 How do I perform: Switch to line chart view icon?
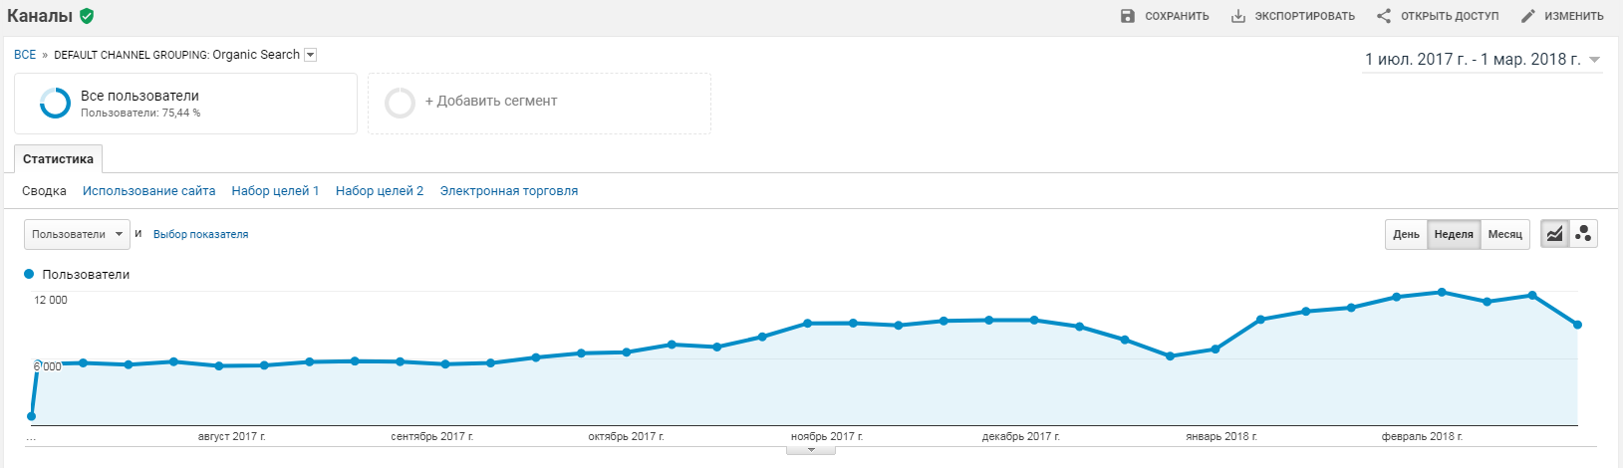click(x=1554, y=234)
